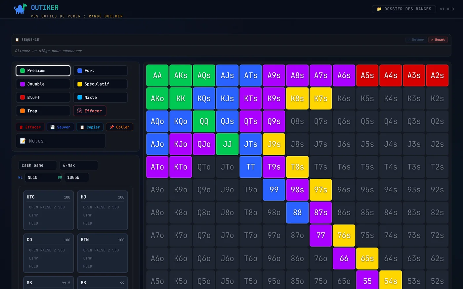Open the 6-Max table size dropdown
Viewport: 463px width, 289px height.
78,165
